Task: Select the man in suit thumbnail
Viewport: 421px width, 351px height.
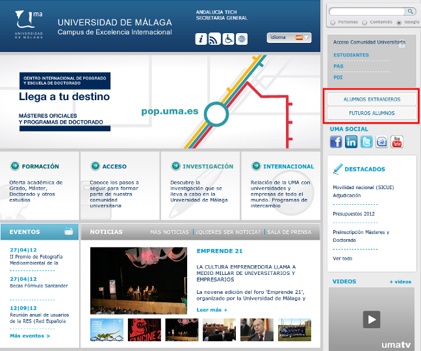Action: coord(257,330)
